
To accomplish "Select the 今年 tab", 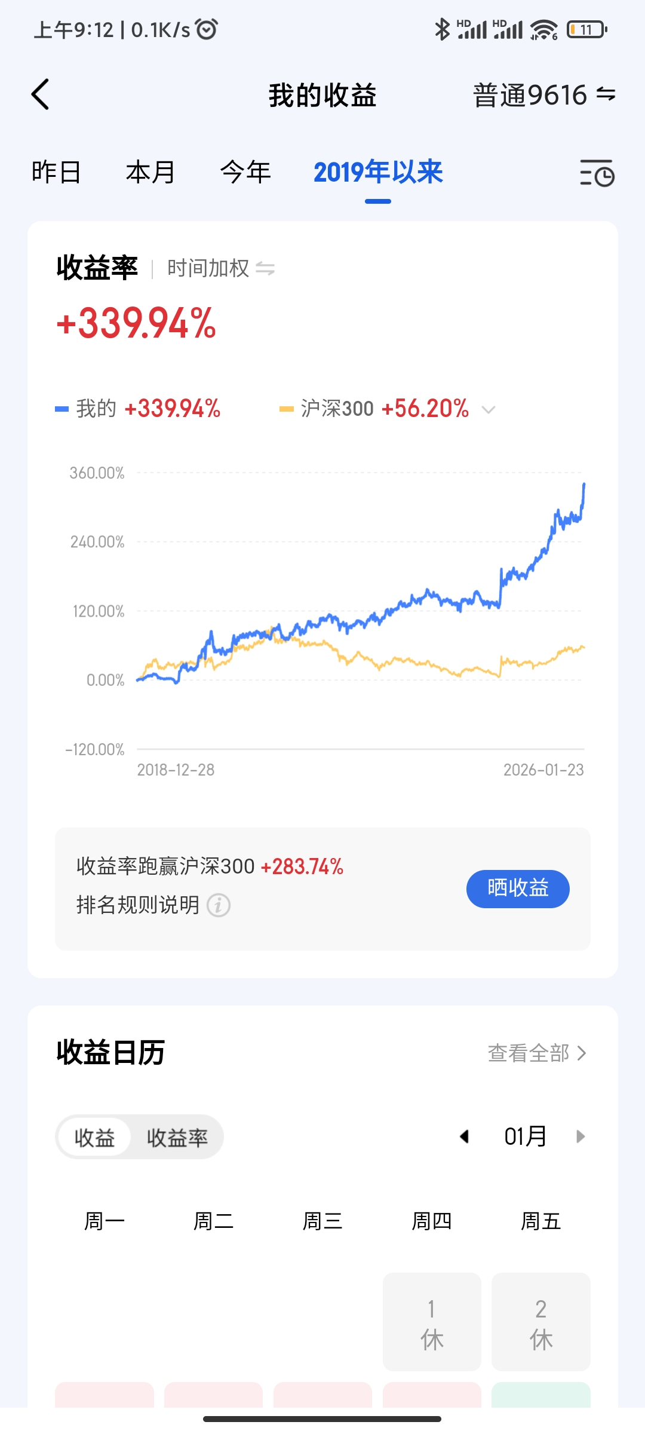I will [x=245, y=173].
